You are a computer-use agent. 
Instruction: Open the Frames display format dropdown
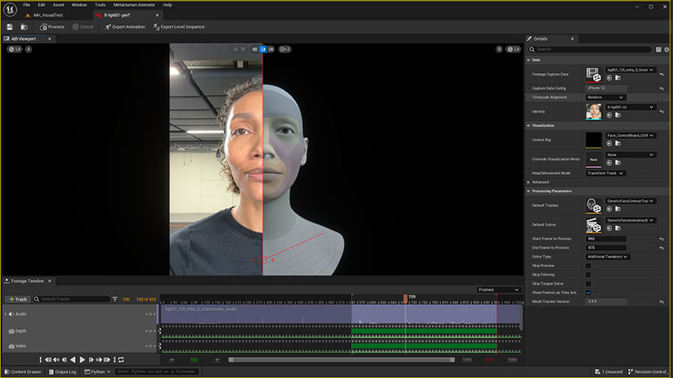click(499, 290)
